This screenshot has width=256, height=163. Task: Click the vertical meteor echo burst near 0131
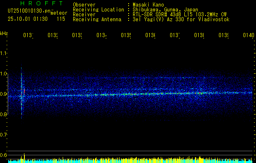22,92
